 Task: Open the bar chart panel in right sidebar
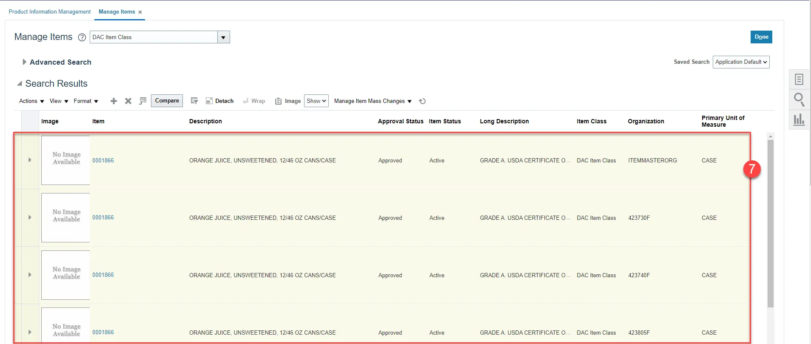(799, 119)
